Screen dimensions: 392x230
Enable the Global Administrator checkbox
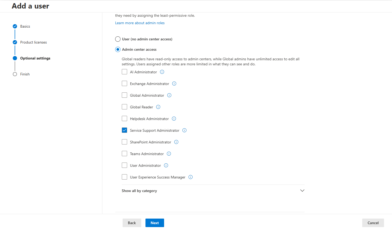coord(124,95)
